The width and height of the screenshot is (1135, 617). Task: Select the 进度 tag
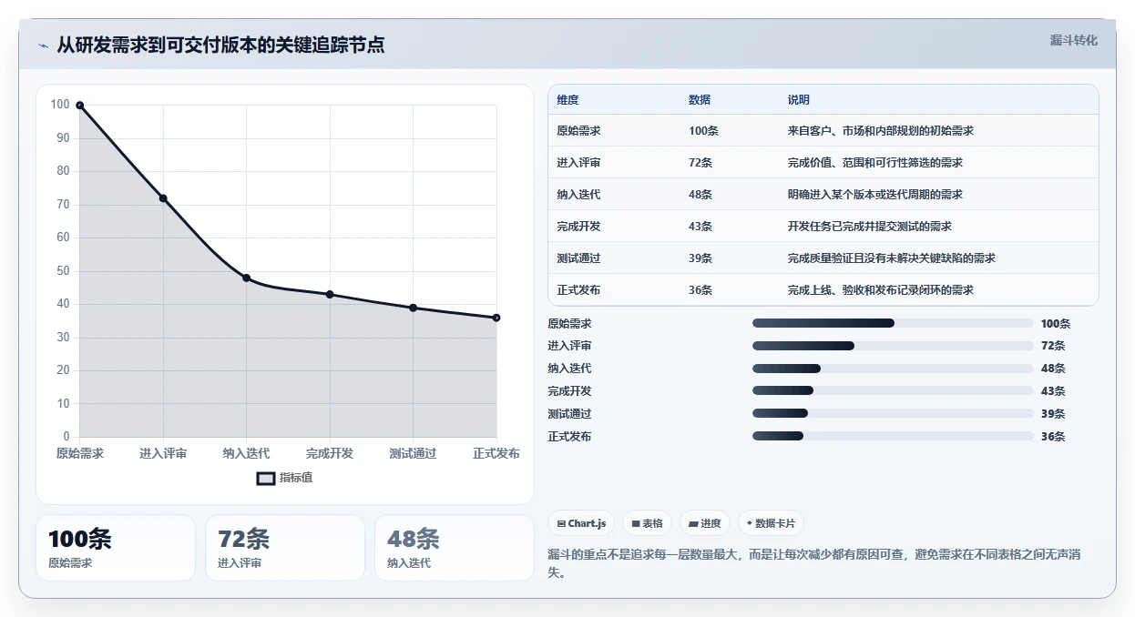[x=705, y=523]
